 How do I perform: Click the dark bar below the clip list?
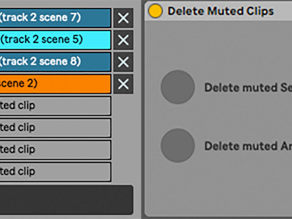[x=66, y=200]
